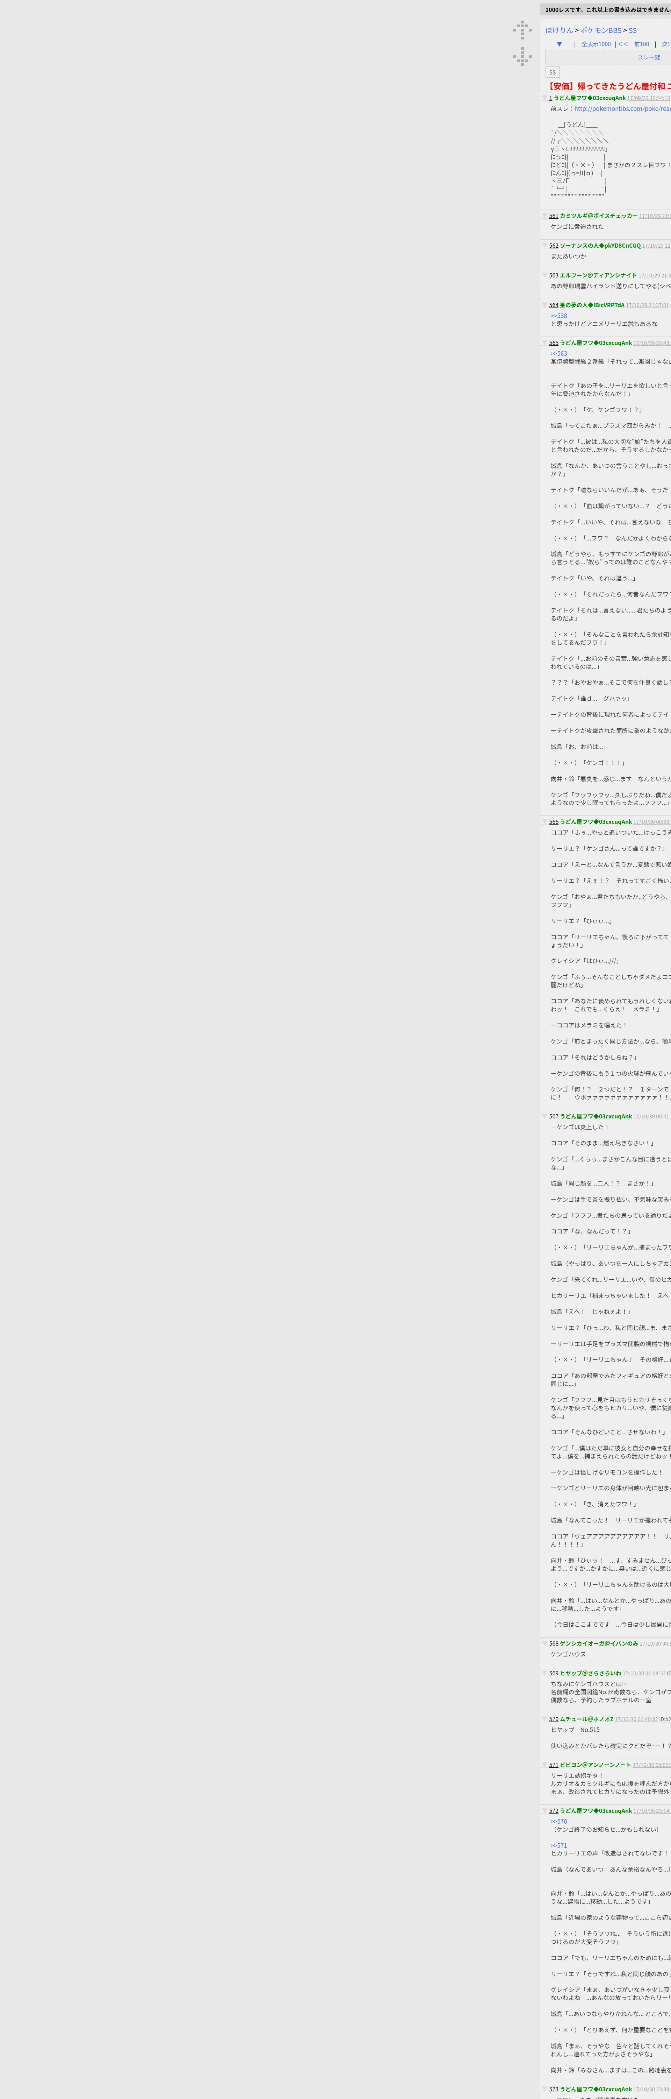Click timestamp 17/10/30 01:04:32 on post 569
Viewport: 671px width, 2099px height.
pos(644,1673)
